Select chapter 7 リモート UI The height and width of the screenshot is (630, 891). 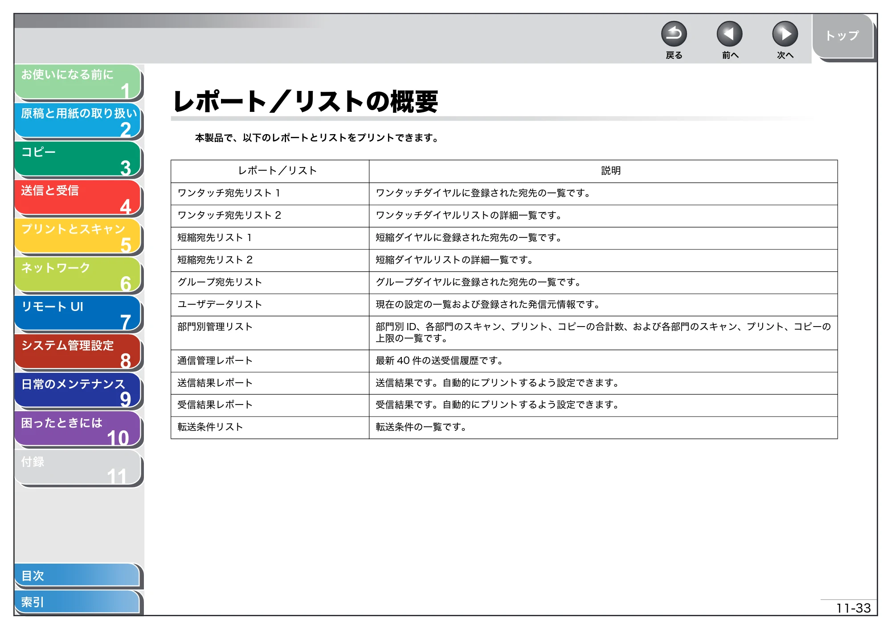[78, 313]
